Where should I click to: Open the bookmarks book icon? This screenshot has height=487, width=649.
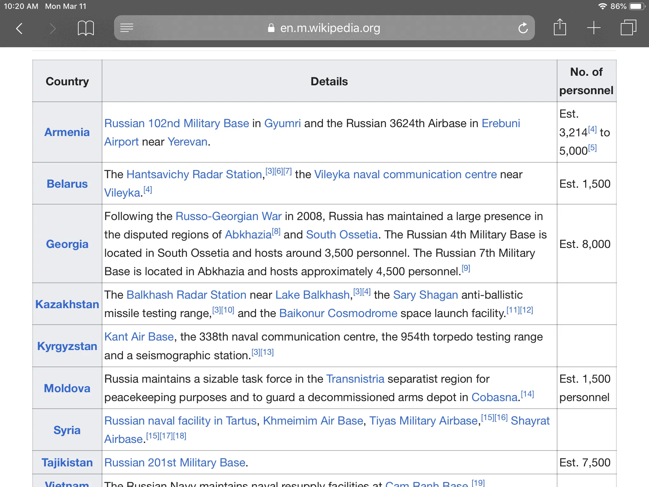pos(86,28)
